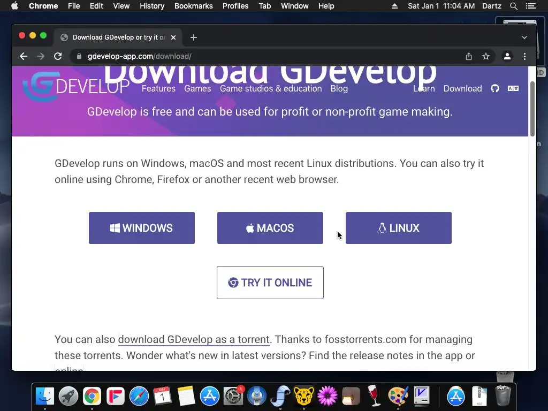
Task: Open the Bookmarks menu
Action: (194, 6)
